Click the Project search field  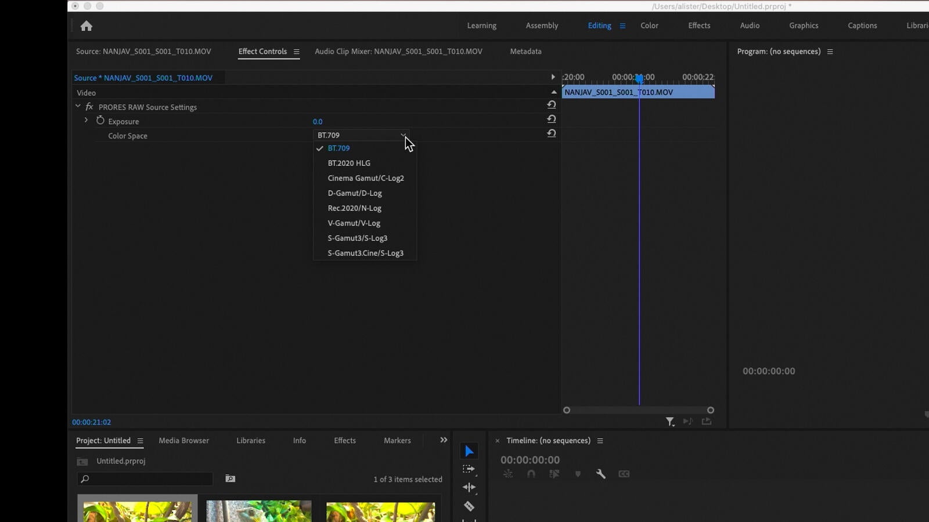pyautogui.click(x=145, y=478)
